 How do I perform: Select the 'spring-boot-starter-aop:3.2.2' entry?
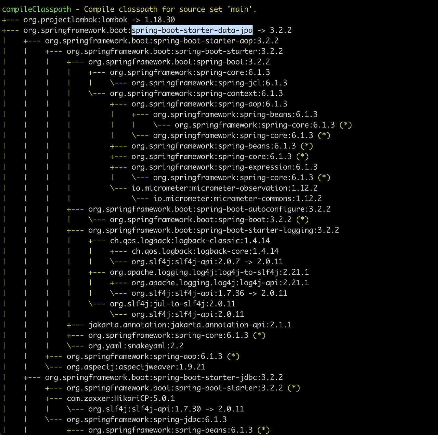(x=162, y=41)
